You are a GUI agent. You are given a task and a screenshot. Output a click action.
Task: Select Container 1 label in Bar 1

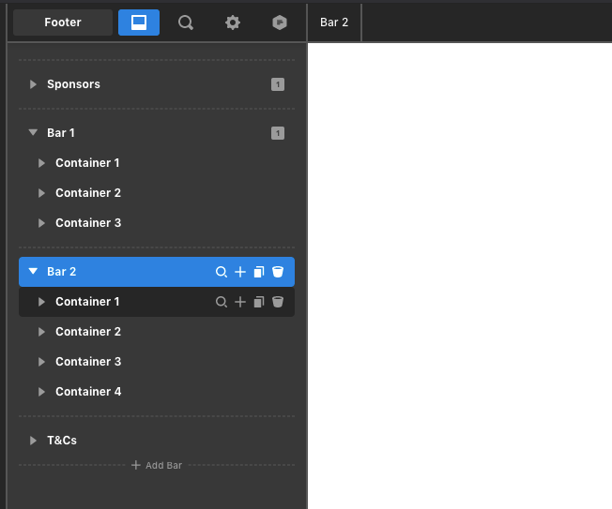87,163
